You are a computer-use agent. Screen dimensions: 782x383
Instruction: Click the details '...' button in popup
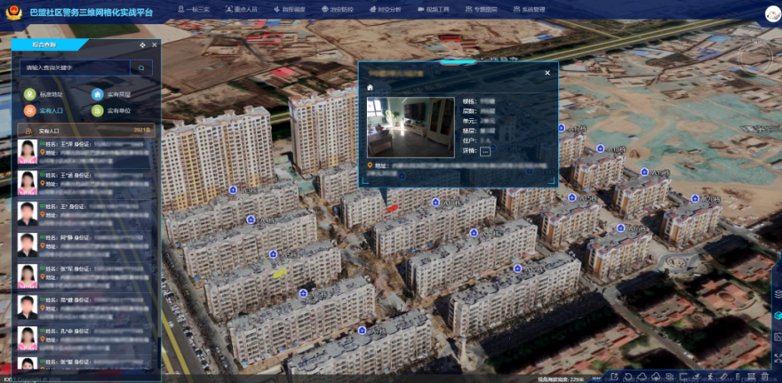(x=485, y=151)
